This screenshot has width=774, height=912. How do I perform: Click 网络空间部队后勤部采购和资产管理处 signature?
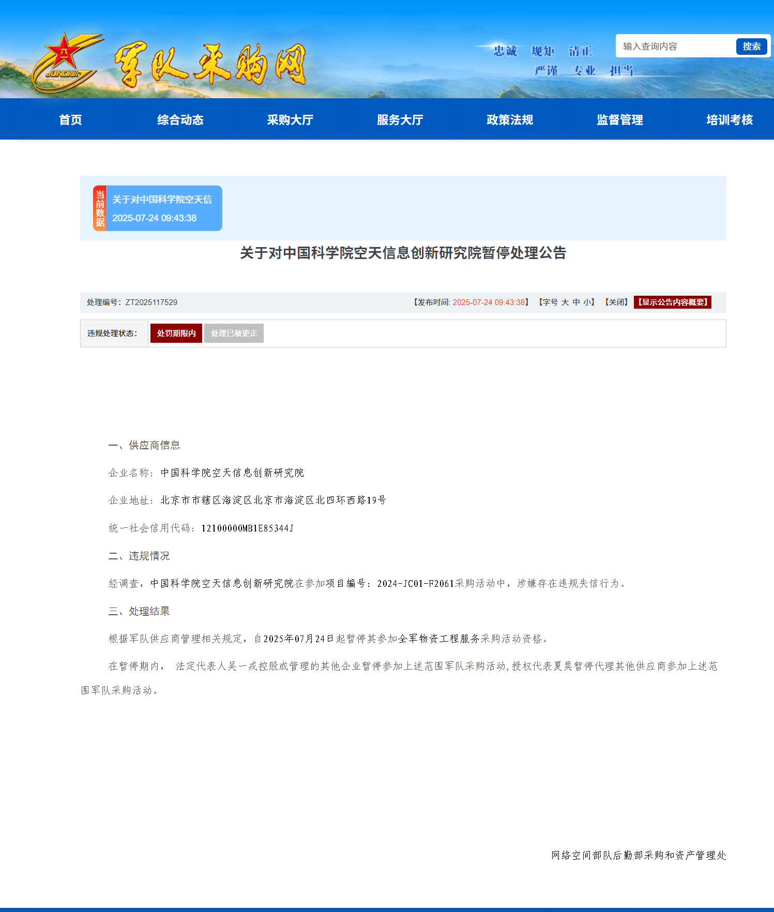(x=639, y=855)
